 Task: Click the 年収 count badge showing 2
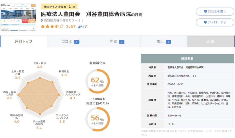(122, 42)
